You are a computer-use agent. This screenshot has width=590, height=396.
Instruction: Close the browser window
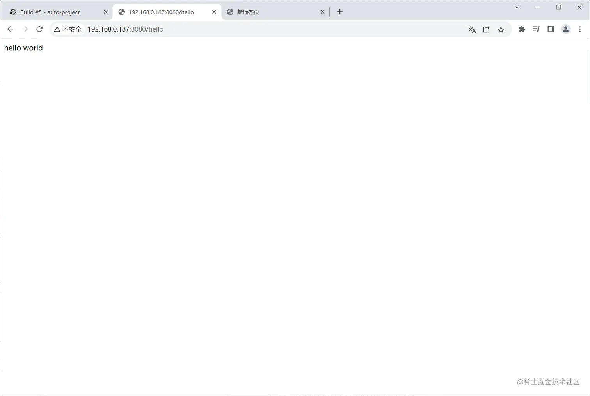[x=579, y=7]
